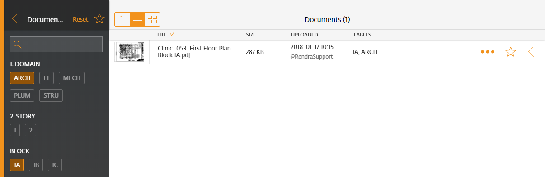Image resolution: width=545 pixels, height=177 pixels.
Task: Sort documents by UPLOADED column
Action: coord(304,35)
